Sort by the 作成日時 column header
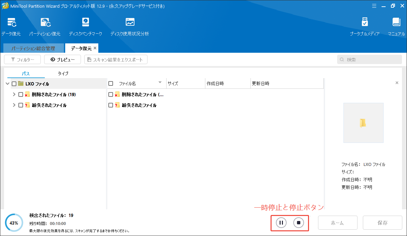Image resolution: width=407 pixels, height=236 pixels. (x=228, y=84)
